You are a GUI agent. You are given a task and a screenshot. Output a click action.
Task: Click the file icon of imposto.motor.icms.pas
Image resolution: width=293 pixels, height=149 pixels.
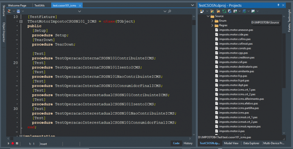click(216, 113)
